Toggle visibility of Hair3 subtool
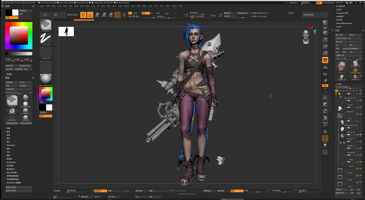 tap(360, 162)
